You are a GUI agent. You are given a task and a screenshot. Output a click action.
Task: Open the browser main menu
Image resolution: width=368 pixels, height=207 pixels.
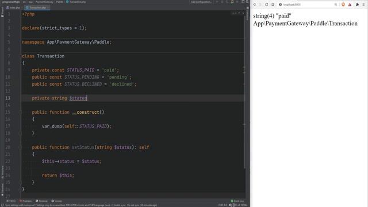click(x=364, y=5)
